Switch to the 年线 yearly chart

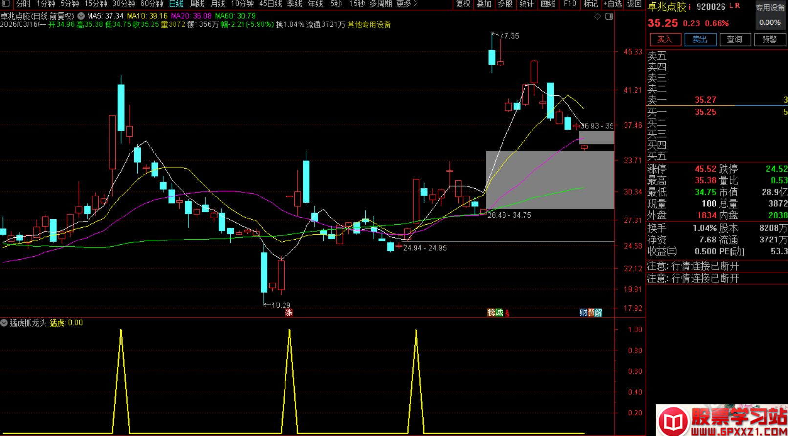pos(315,4)
